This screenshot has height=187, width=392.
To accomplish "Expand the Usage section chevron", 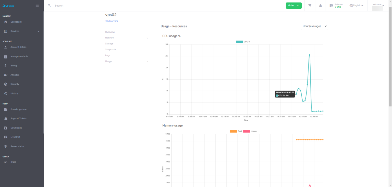I will click(147, 62).
